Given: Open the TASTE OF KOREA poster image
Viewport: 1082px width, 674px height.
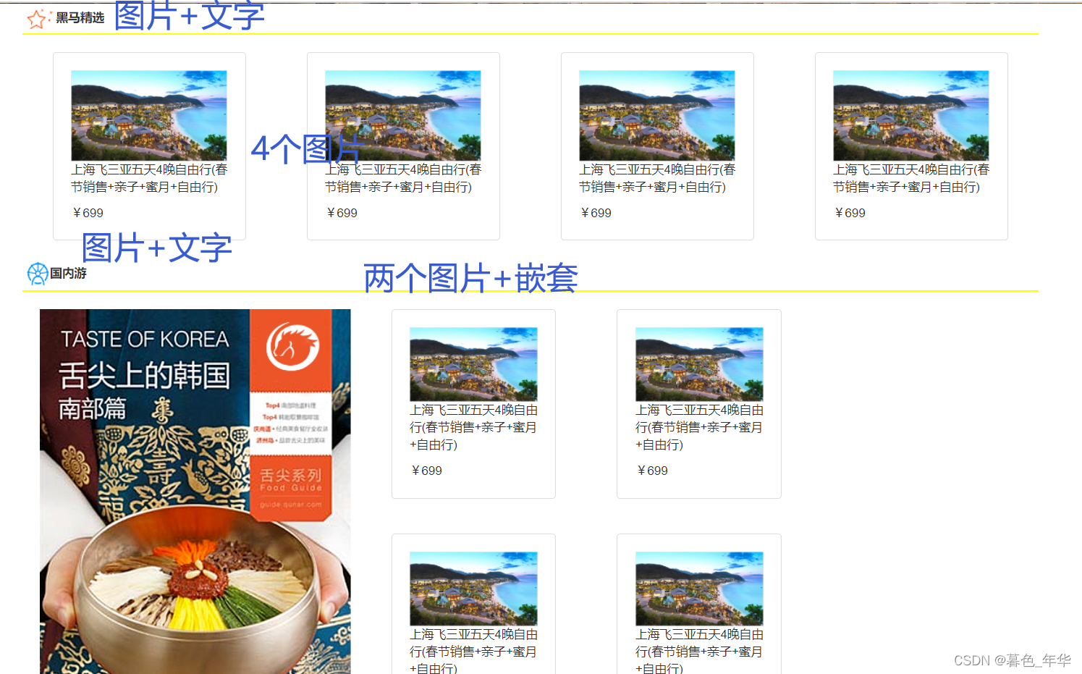Looking at the screenshot, I should point(195,492).
